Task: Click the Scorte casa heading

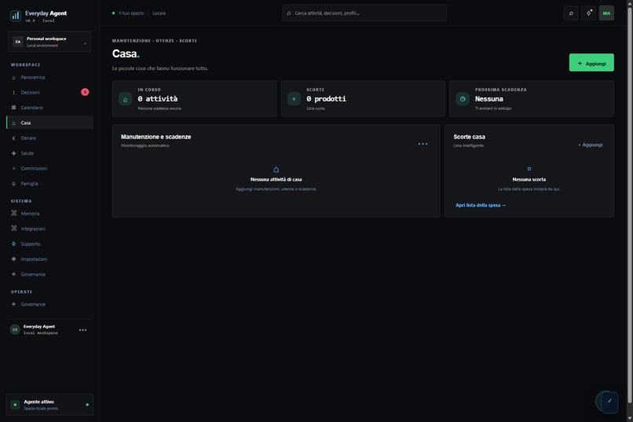Action: pos(469,137)
